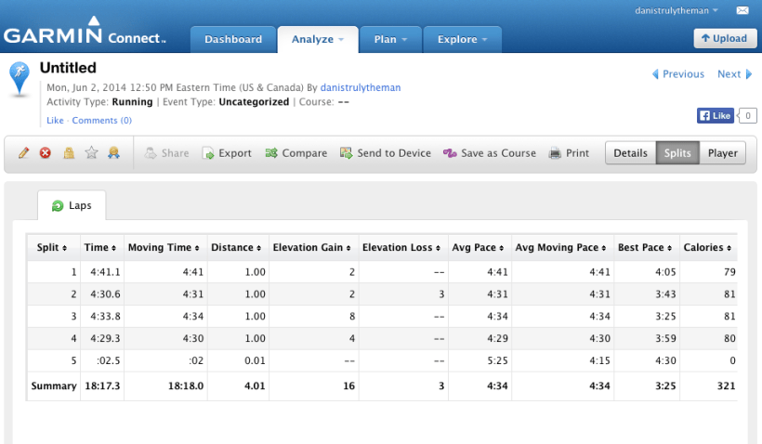Viewport: 762px width, 444px height.
Task: Click split 5 avg moving pace 4:15
Action: click(x=599, y=361)
